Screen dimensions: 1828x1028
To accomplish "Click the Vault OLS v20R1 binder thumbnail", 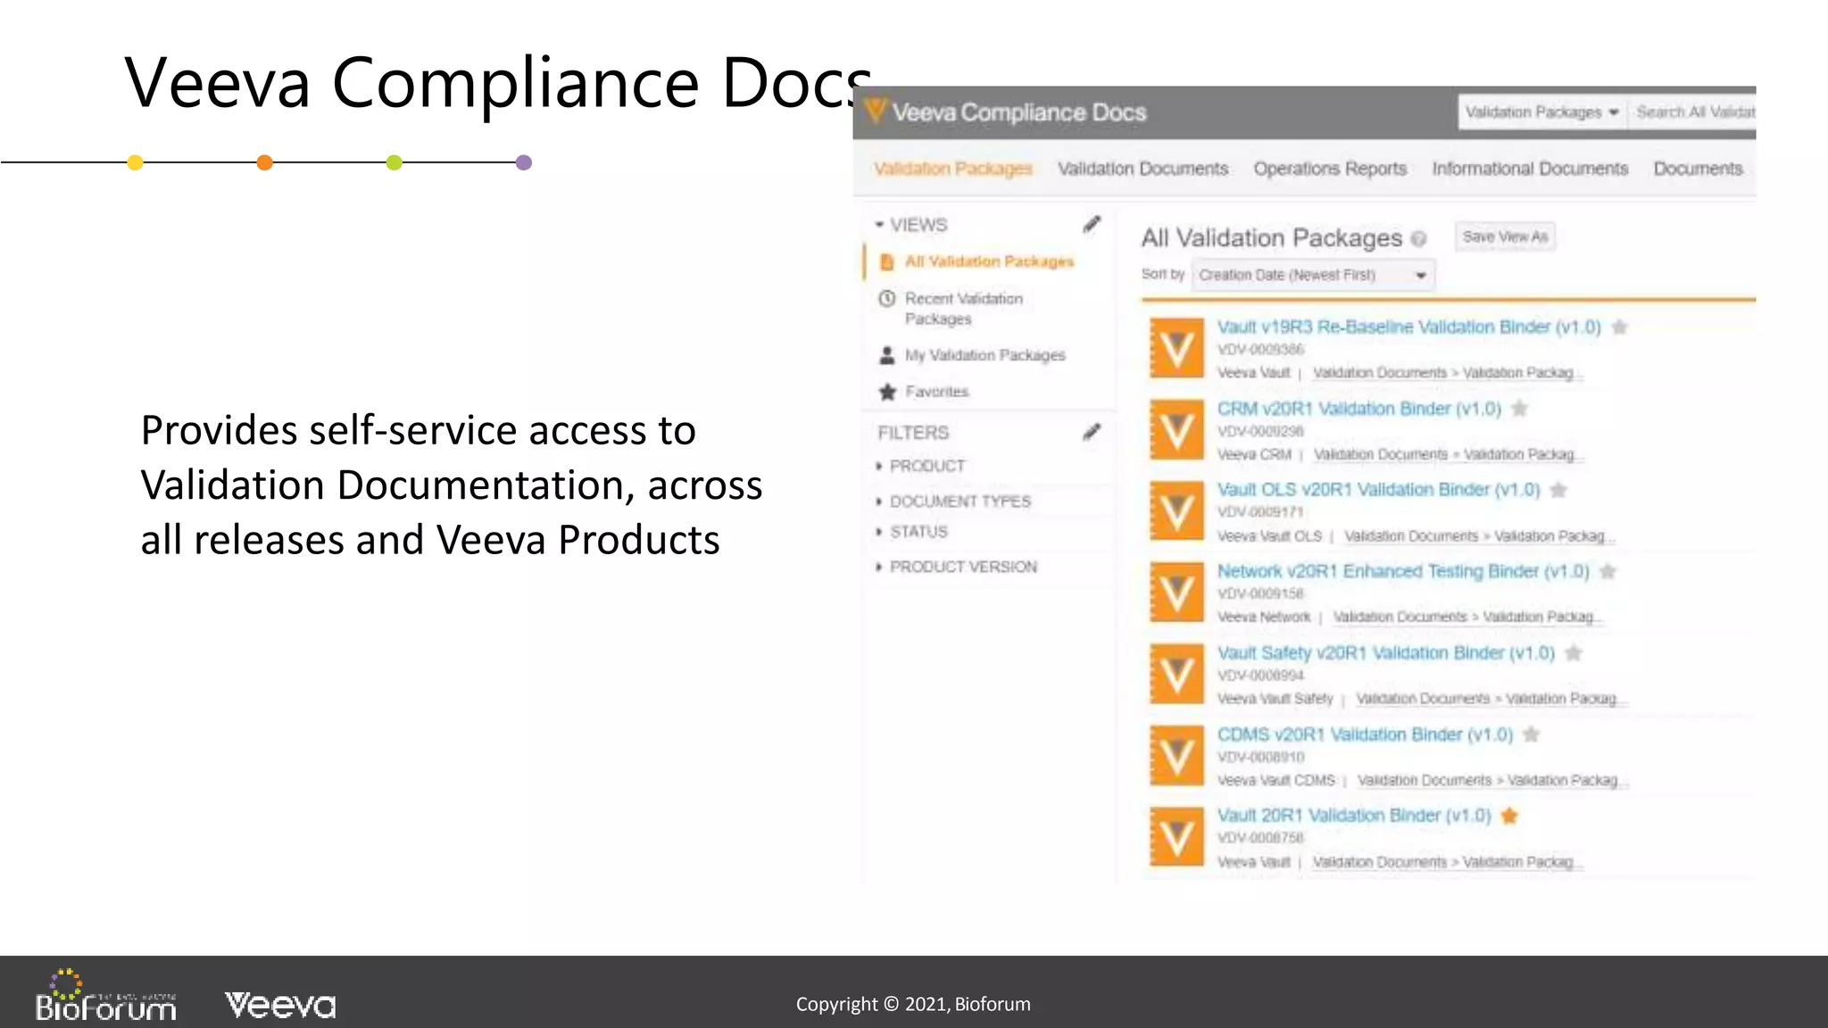I will [x=1176, y=511].
